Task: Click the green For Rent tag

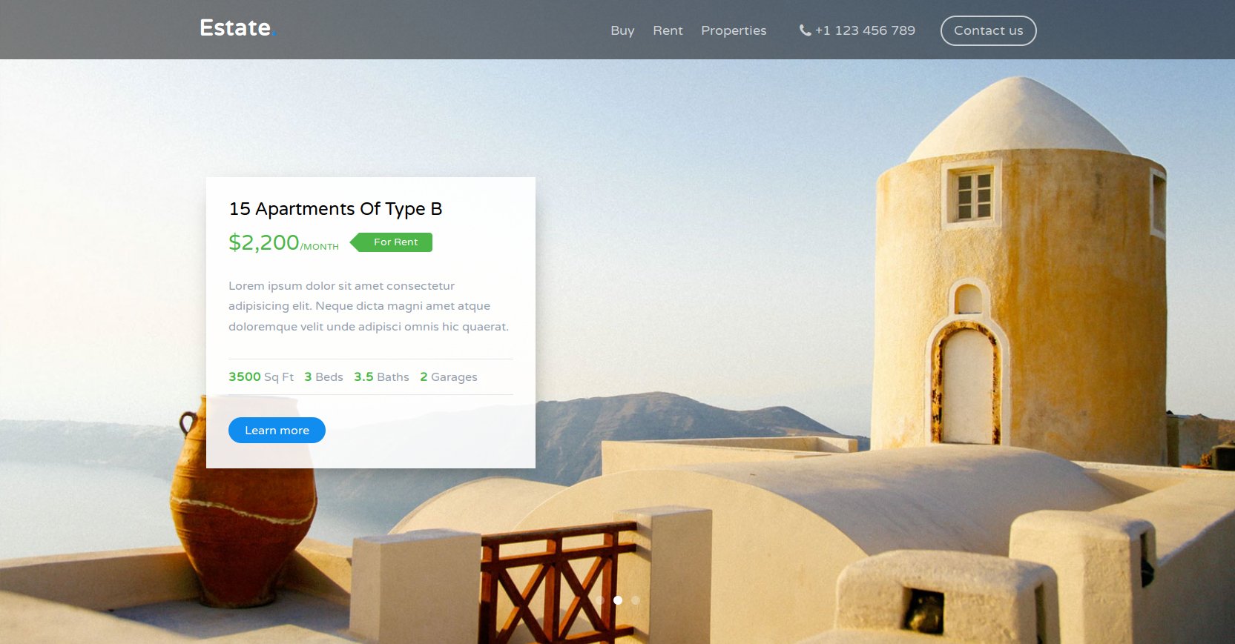Action: [x=391, y=242]
